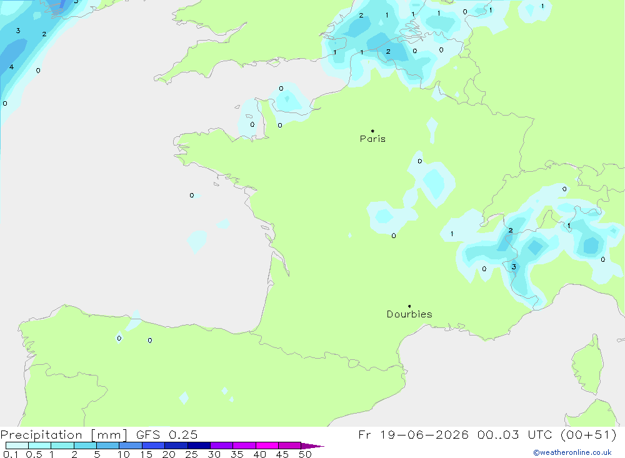Click the value 4 in the Atlantic
Screen dimensions: 625x458
[x=11, y=67]
